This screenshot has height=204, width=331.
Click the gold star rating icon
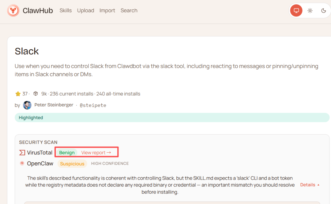(18, 94)
